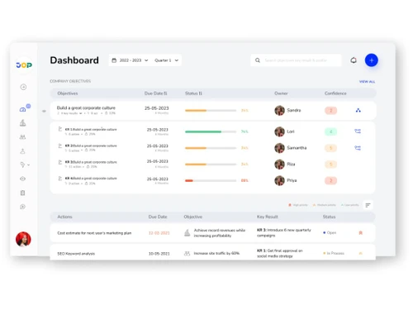Focus the search objectives input field
Image resolution: width=413 pixels, height=310 pixels.
click(296, 60)
